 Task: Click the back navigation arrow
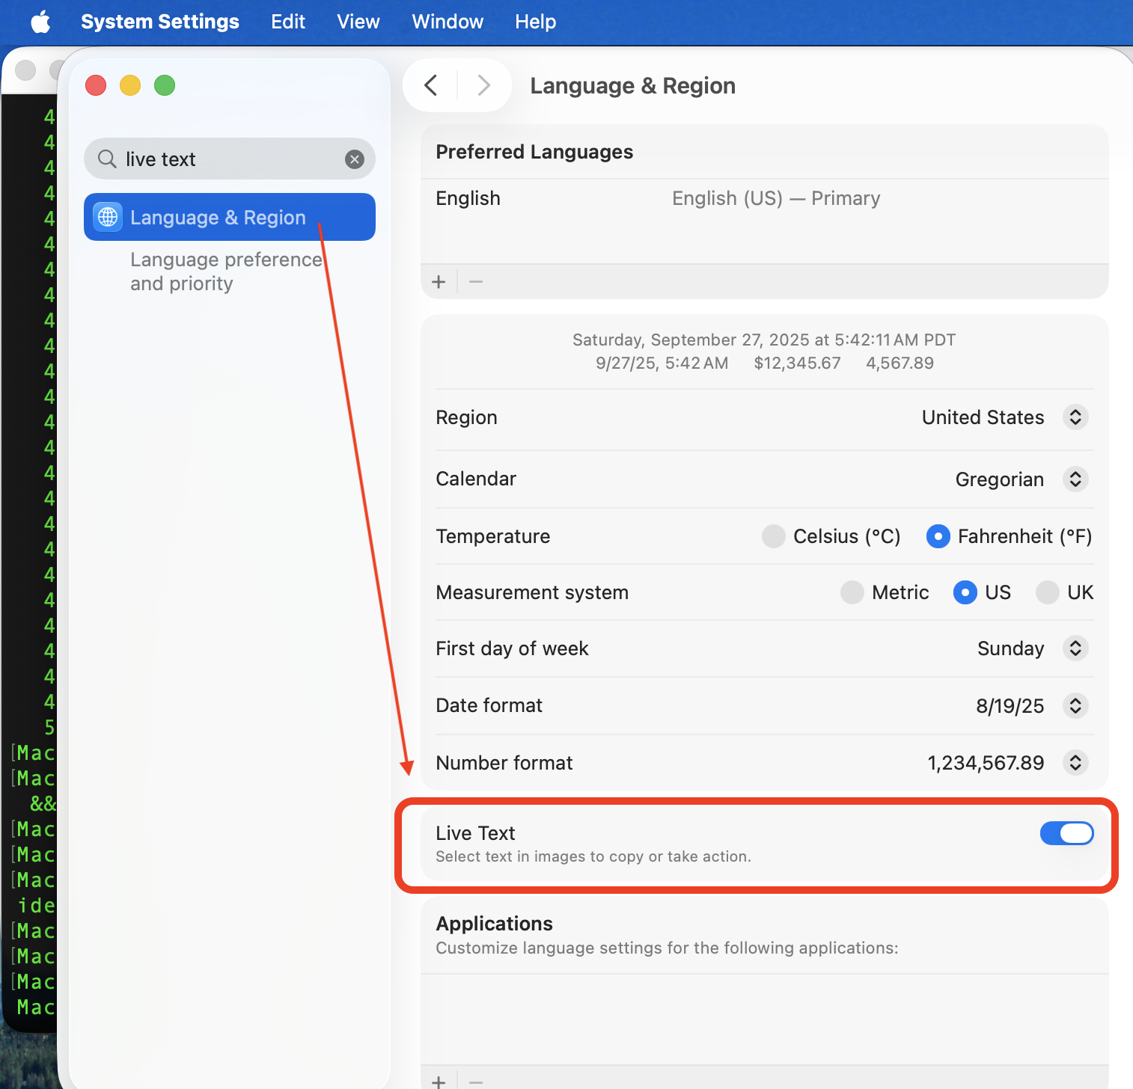[x=431, y=85]
